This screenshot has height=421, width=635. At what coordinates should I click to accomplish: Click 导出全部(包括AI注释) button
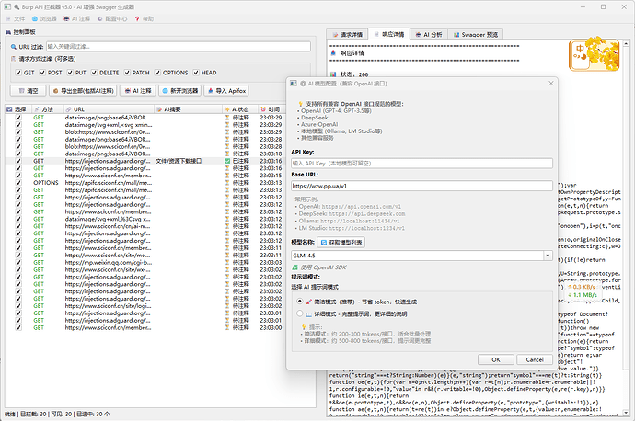click(83, 91)
